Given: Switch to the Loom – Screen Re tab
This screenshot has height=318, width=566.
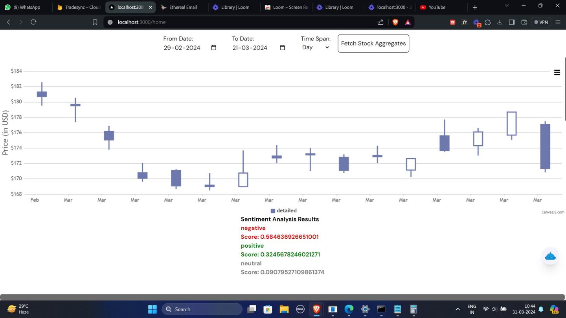Looking at the screenshot, I should pos(286,7).
